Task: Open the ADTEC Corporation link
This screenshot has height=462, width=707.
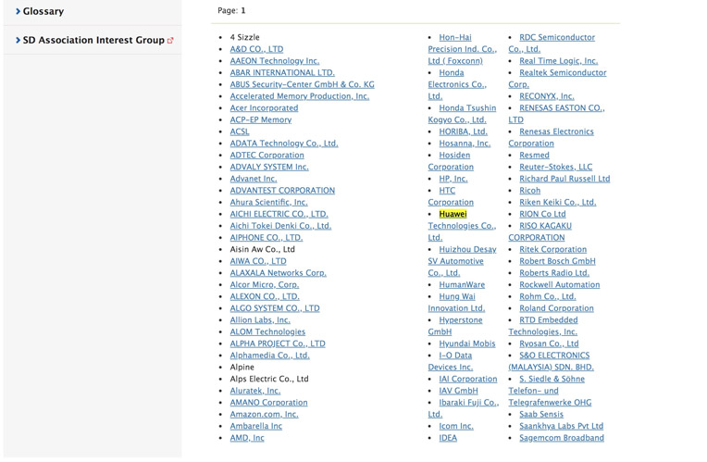Action: pos(267,155)
